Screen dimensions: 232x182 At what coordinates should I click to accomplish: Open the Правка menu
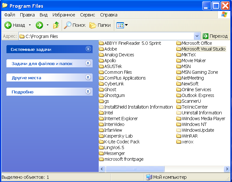click(27, 15)
